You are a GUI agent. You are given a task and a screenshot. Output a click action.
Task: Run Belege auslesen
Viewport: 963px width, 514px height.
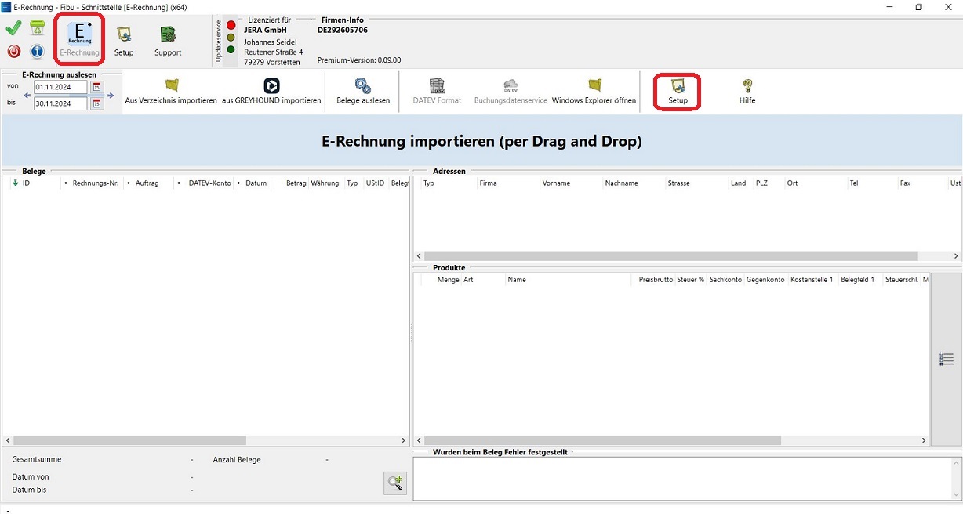click(363, 92)
